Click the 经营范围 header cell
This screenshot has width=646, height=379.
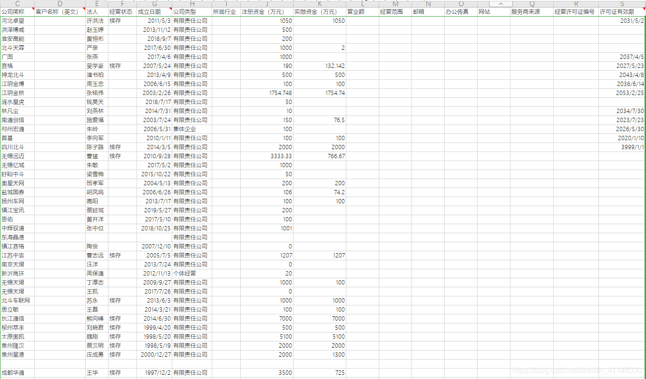395,11
